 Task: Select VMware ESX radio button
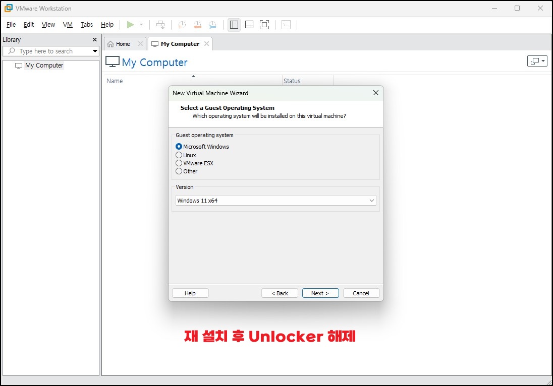click(x=179, y=163)
